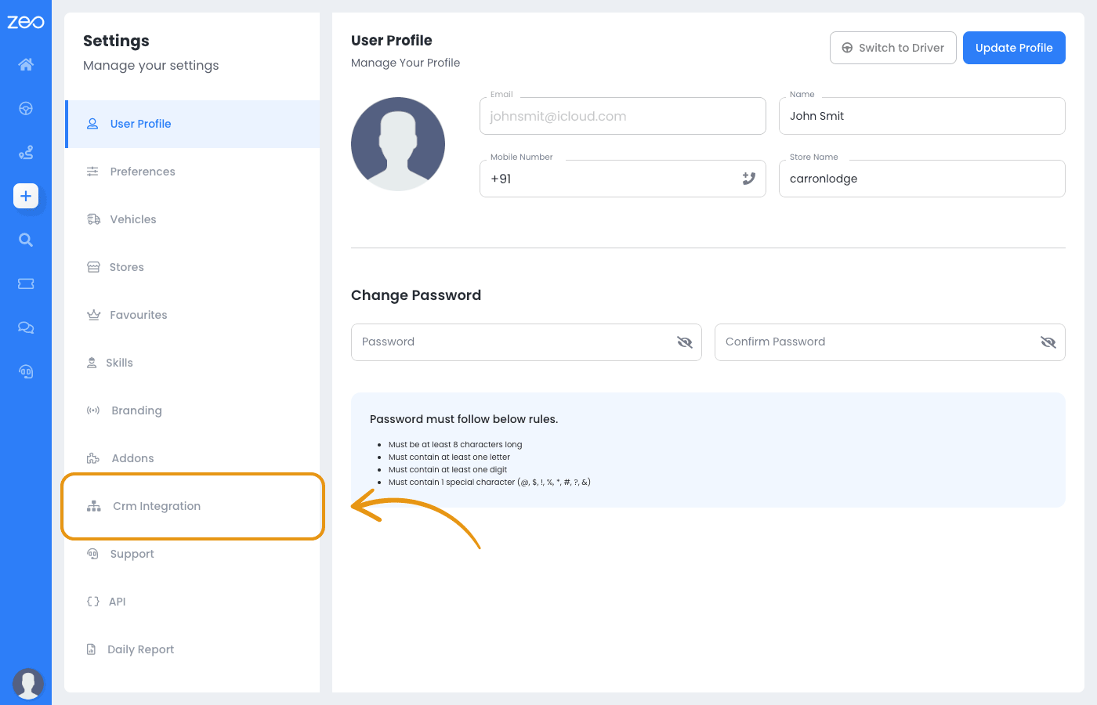This screenshot has width=1097, height=705.
Task: Open the Preferences settings tab
Action: coord(142,172)
